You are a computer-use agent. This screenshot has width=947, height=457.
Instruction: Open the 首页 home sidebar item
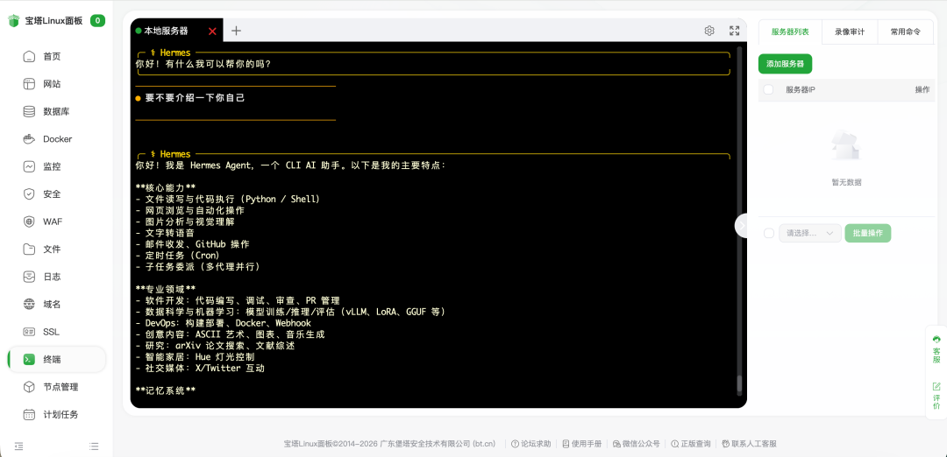[56, 57]
